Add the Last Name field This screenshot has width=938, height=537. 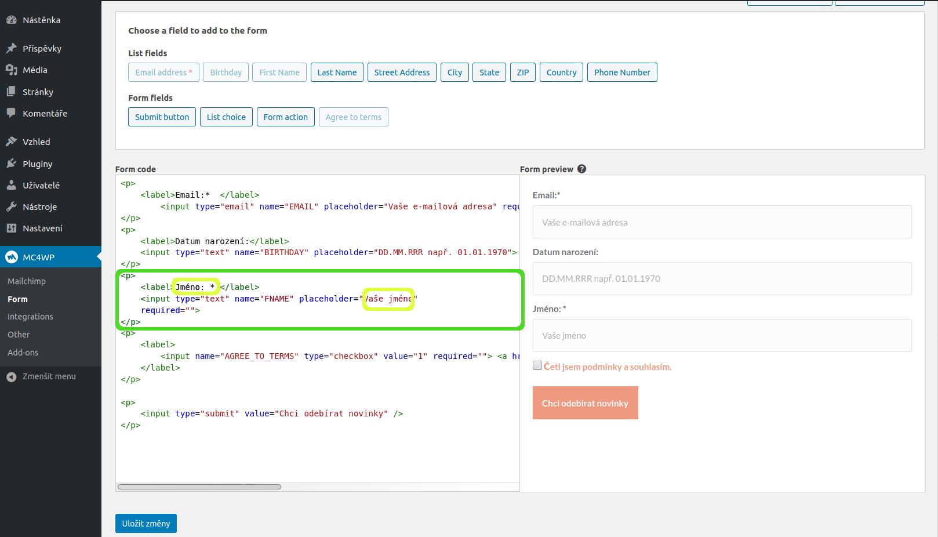pos(337,72)
